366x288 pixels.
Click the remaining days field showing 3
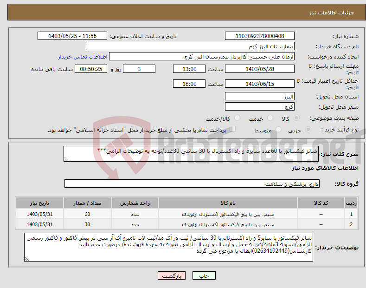point(139,69)
